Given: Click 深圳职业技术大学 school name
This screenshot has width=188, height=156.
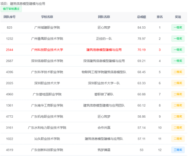Looking at the screenshot, I should (x=47, y=83).
